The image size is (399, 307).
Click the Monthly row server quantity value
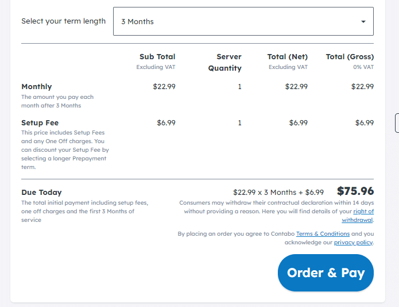[239, 87]
